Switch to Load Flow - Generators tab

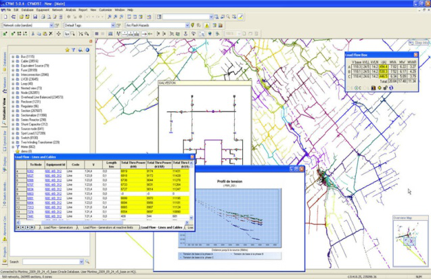pos(58,228)
